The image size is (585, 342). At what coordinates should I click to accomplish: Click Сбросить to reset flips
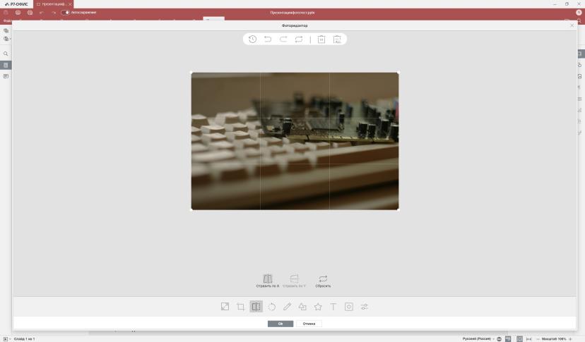tap(323, 281)
